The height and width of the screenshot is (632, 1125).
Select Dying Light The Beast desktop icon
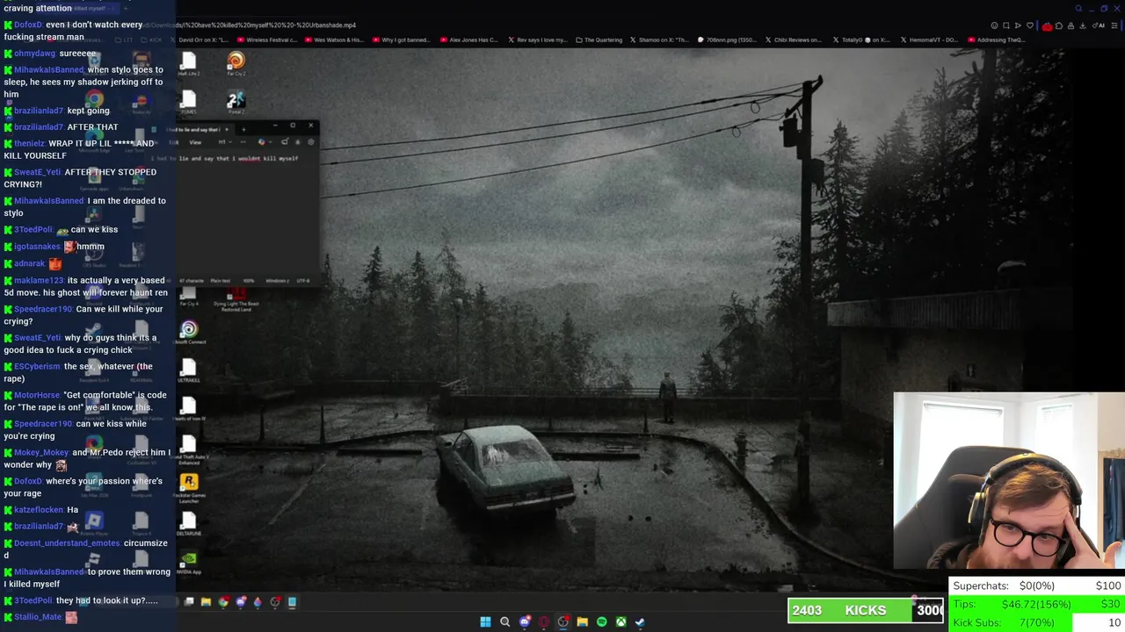pos(236,298)
